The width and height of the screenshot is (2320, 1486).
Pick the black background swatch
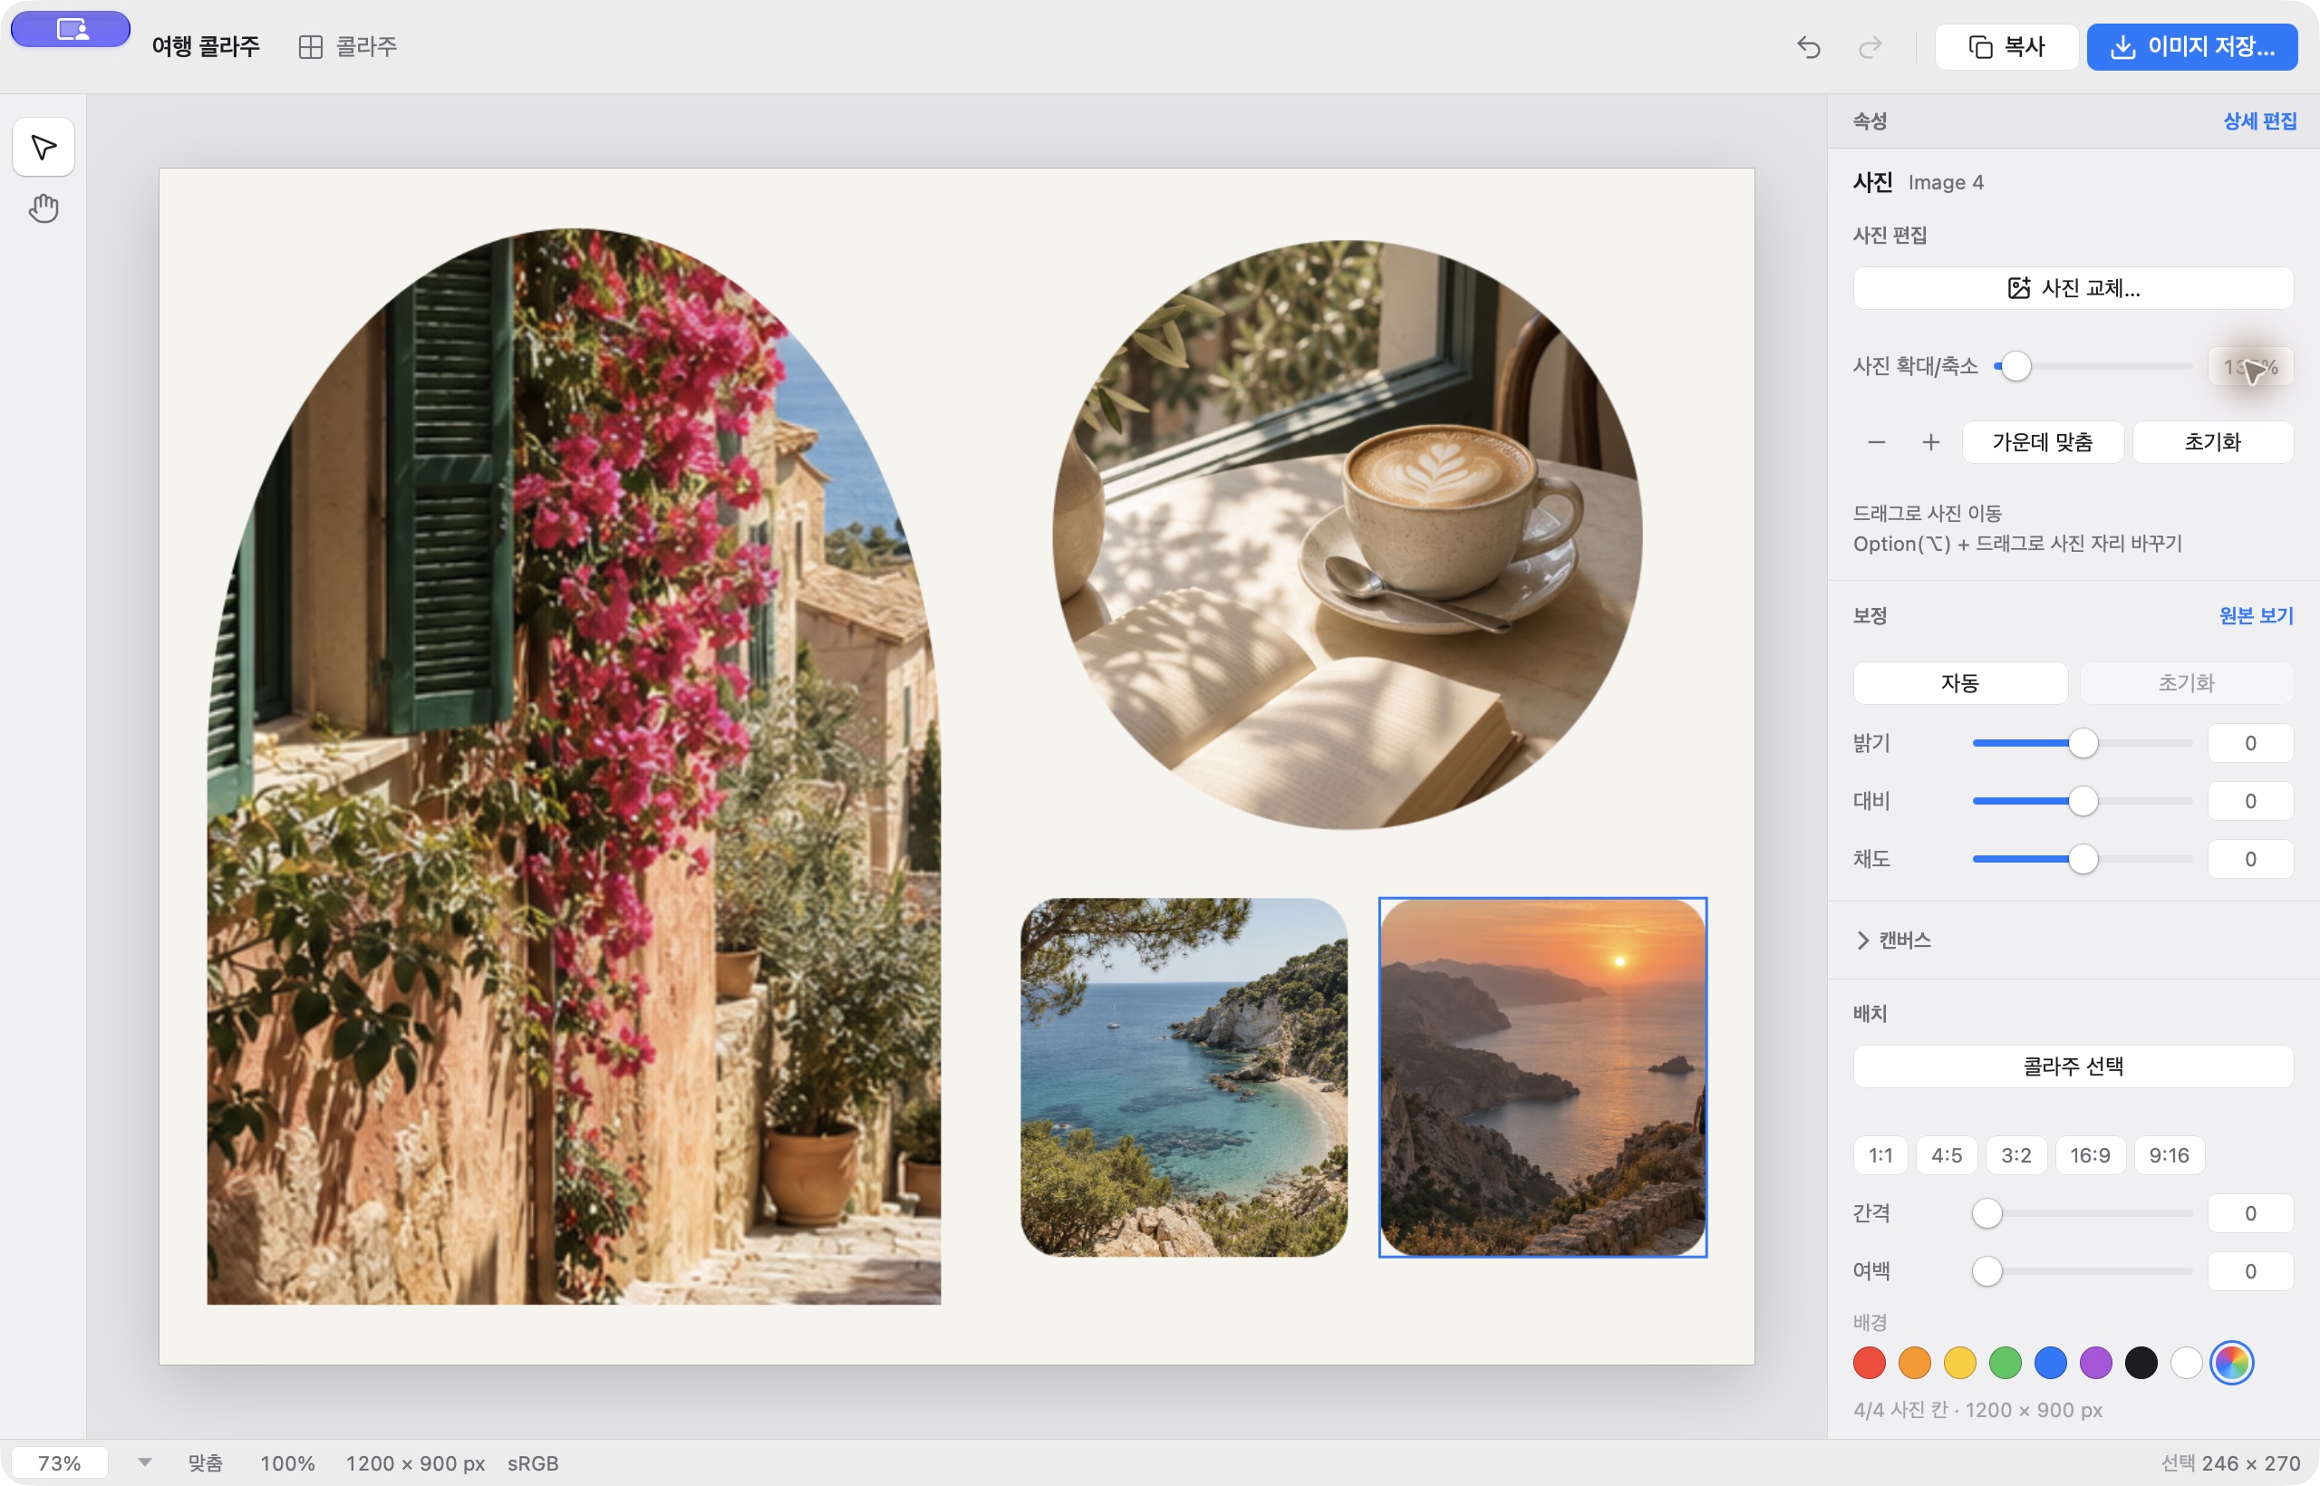tap(2141, 1363)
